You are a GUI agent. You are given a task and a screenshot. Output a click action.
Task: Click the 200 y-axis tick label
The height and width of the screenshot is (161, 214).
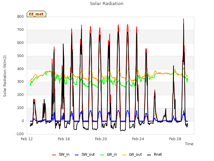click(20, 95)
